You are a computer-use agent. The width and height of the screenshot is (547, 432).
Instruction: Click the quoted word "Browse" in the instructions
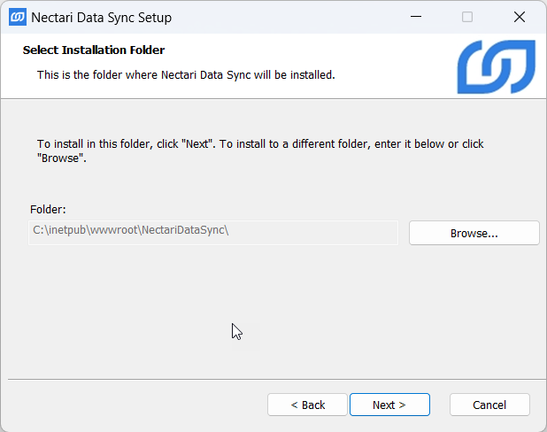pyautogui.click(x=60, y=158)
